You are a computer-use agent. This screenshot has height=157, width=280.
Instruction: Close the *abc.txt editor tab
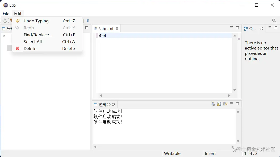[117, 28]
